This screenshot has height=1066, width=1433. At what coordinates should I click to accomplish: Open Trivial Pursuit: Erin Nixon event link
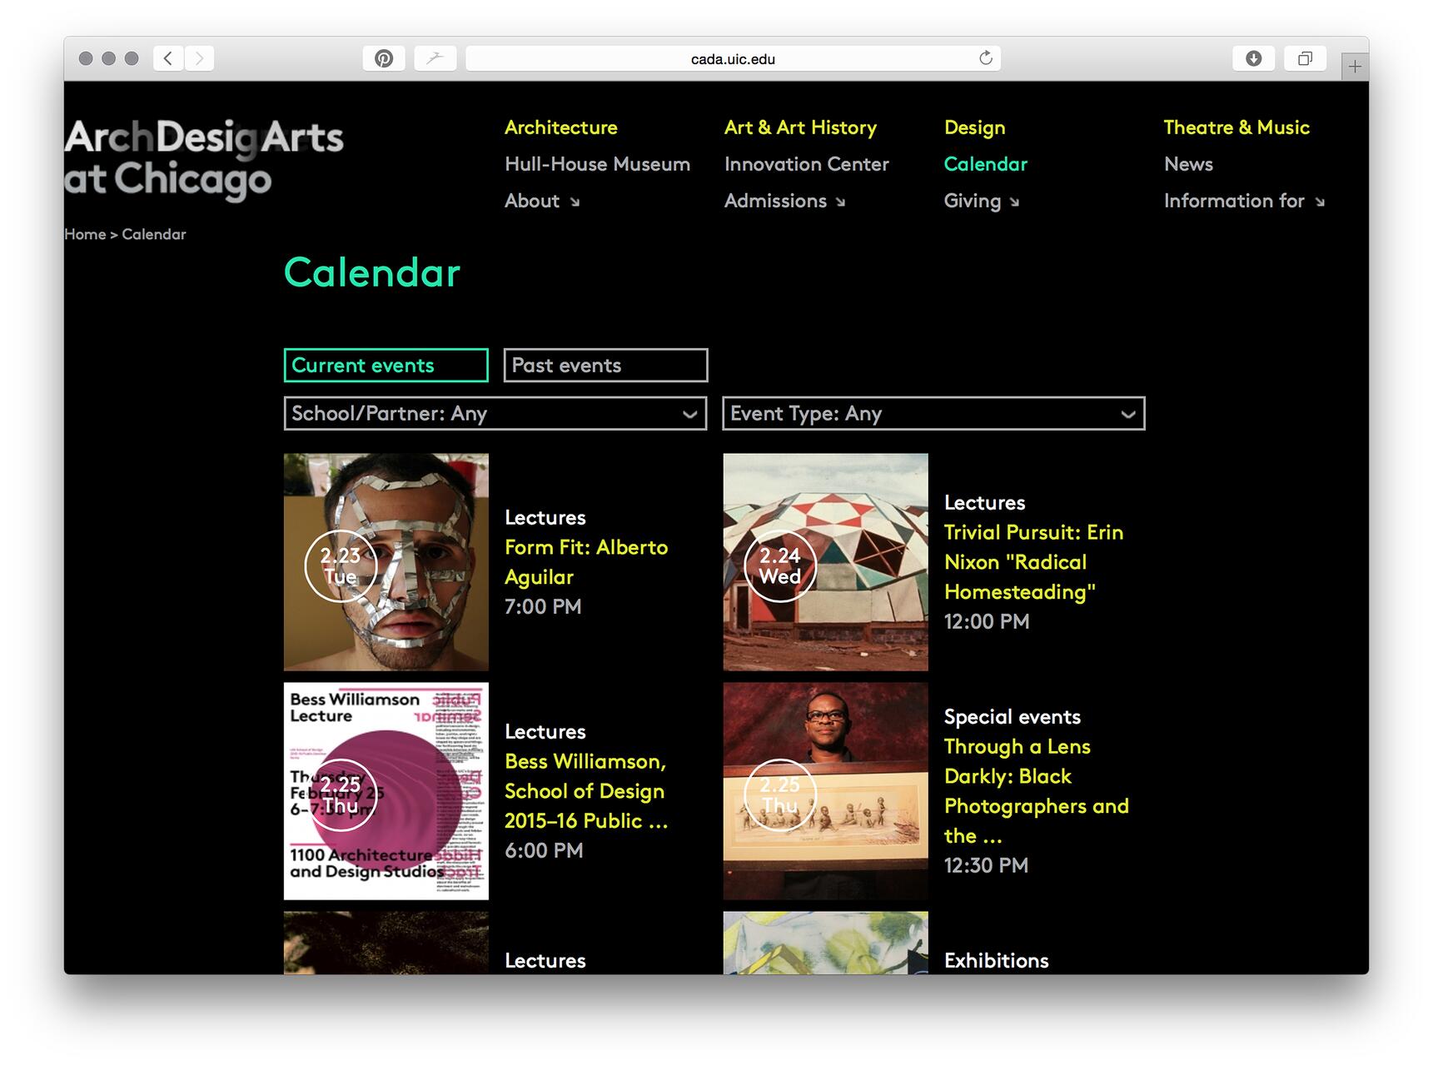pos(1033,562)
